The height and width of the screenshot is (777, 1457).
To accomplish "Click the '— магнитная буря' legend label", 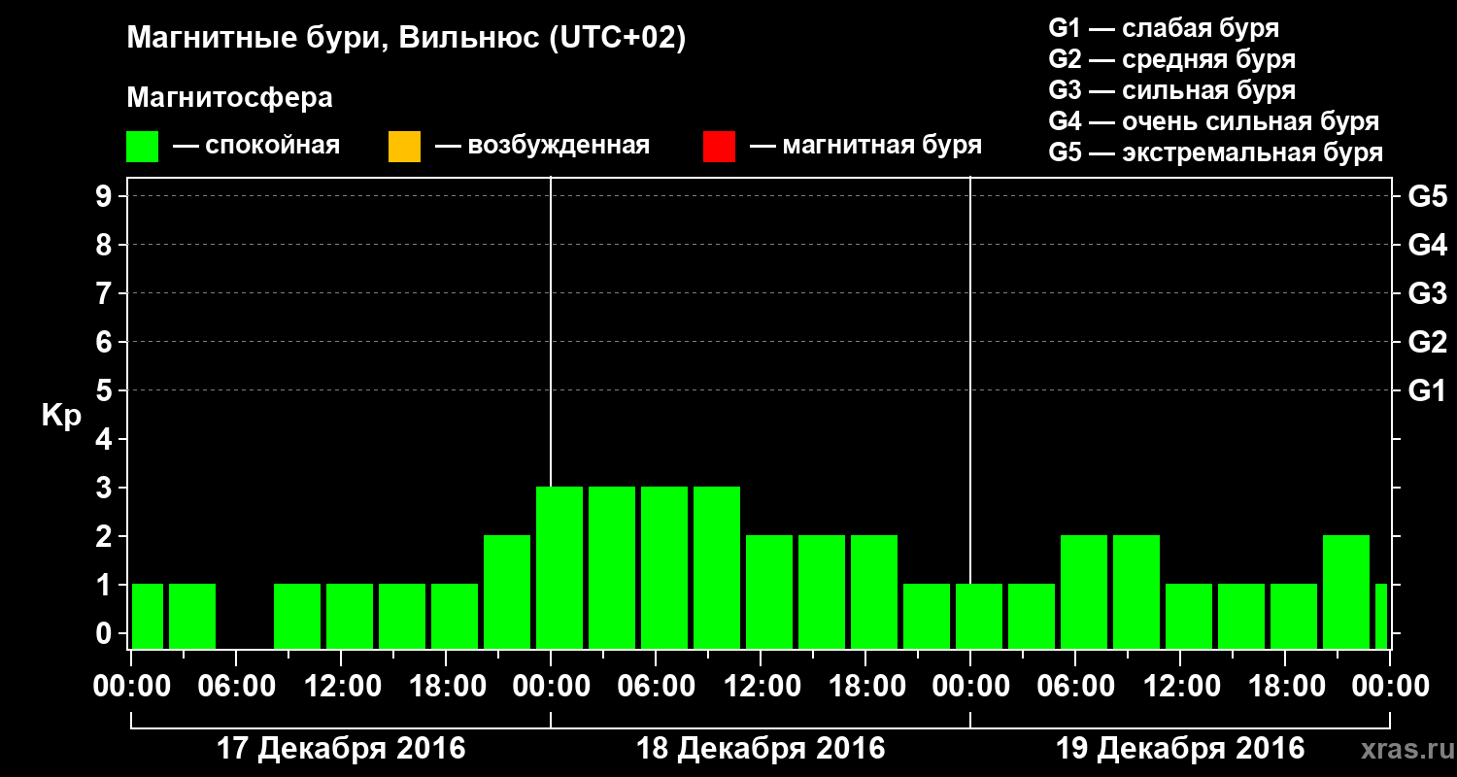I will pos(866,147).
